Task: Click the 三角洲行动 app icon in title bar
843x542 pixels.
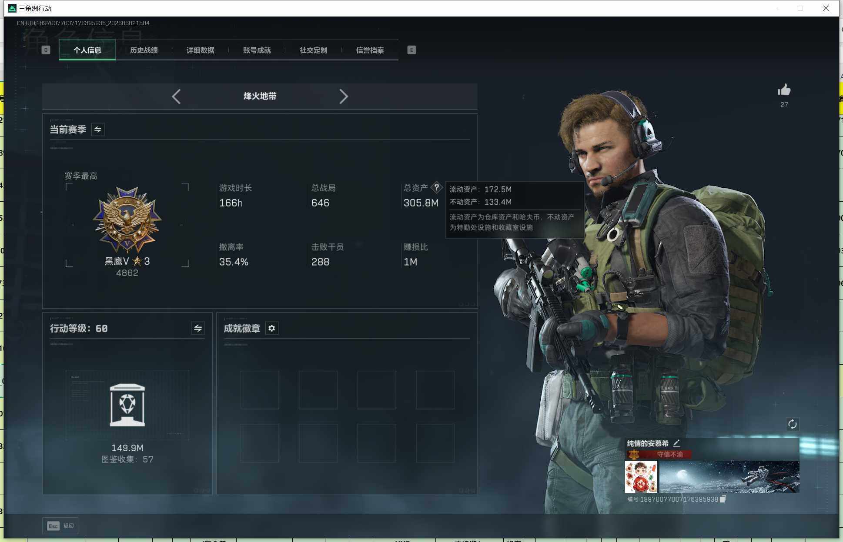Action: (12, 8)
